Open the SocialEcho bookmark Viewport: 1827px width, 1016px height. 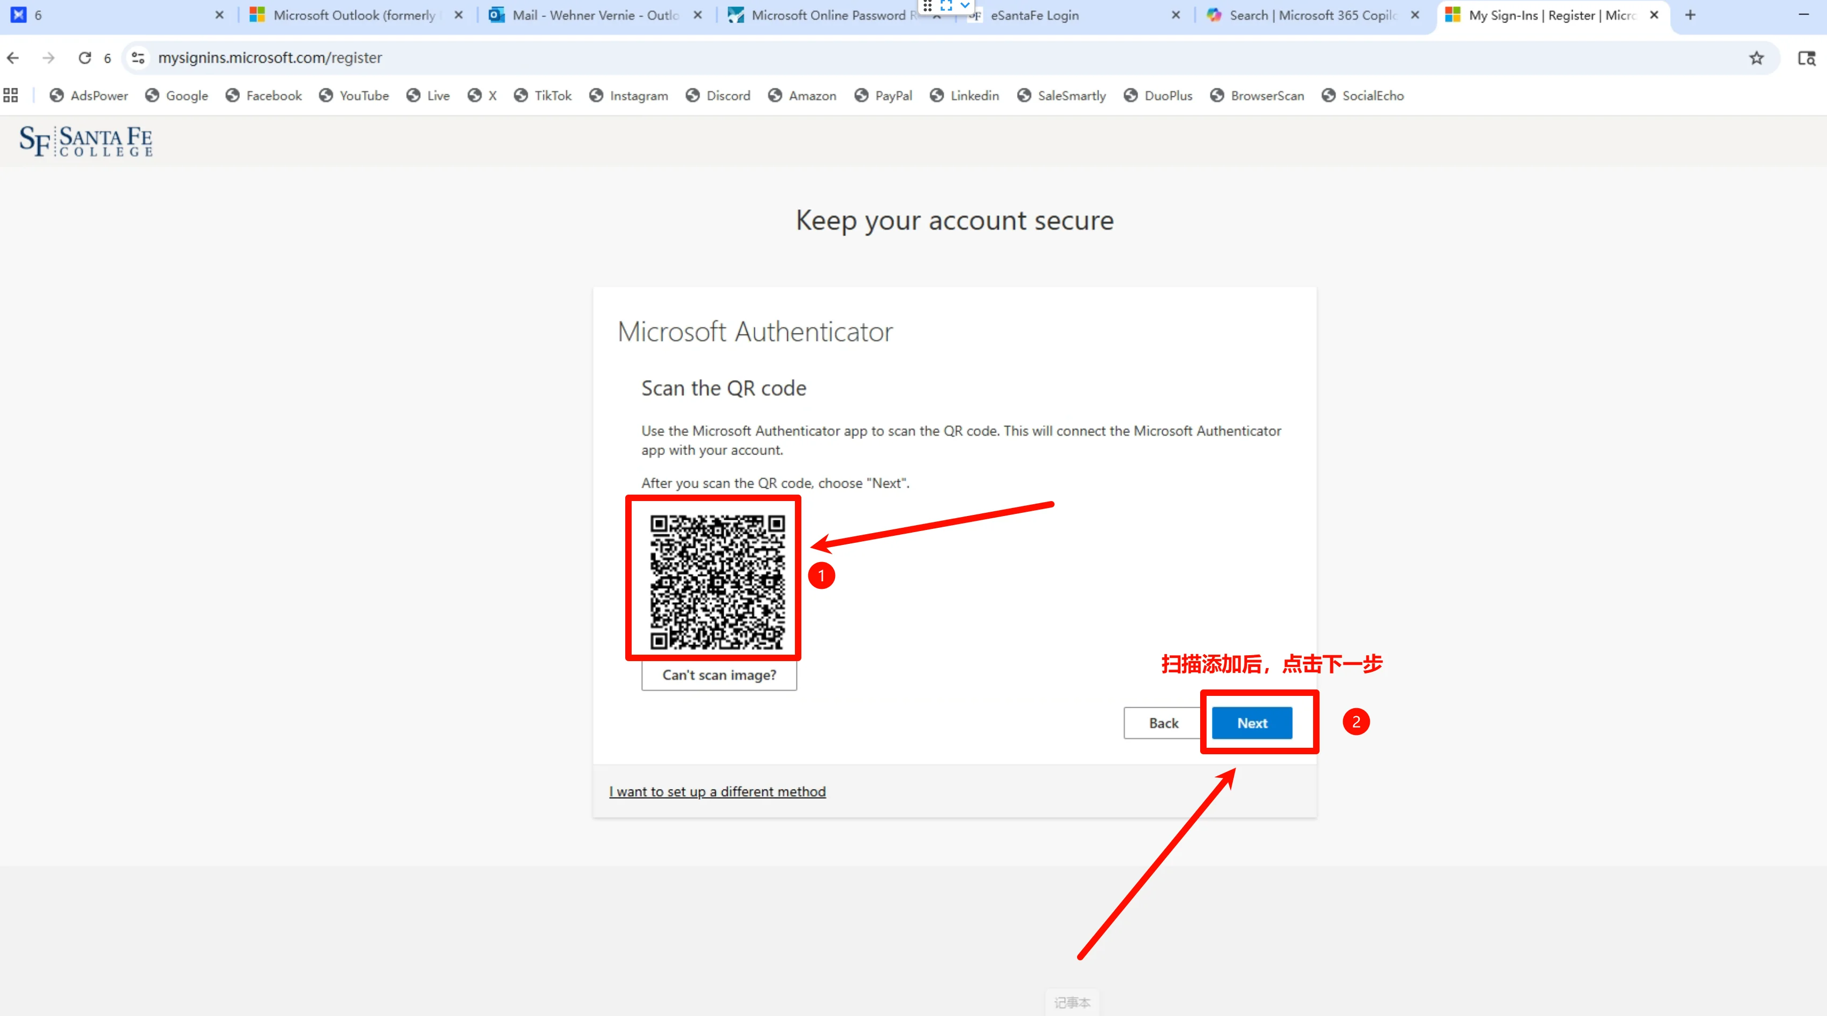tap(1362, 95)
